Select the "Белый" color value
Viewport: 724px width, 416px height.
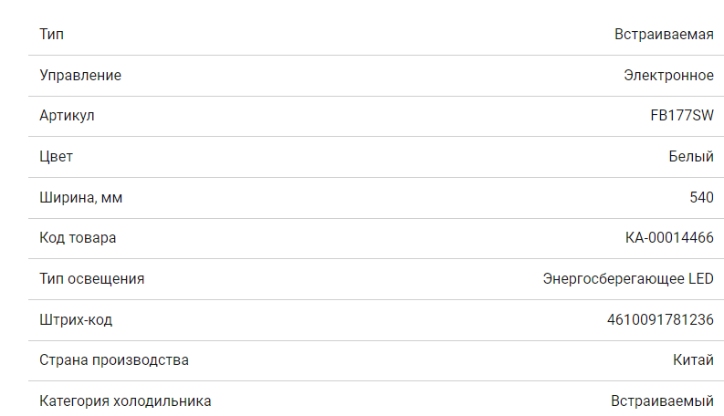tap(691, 157)
